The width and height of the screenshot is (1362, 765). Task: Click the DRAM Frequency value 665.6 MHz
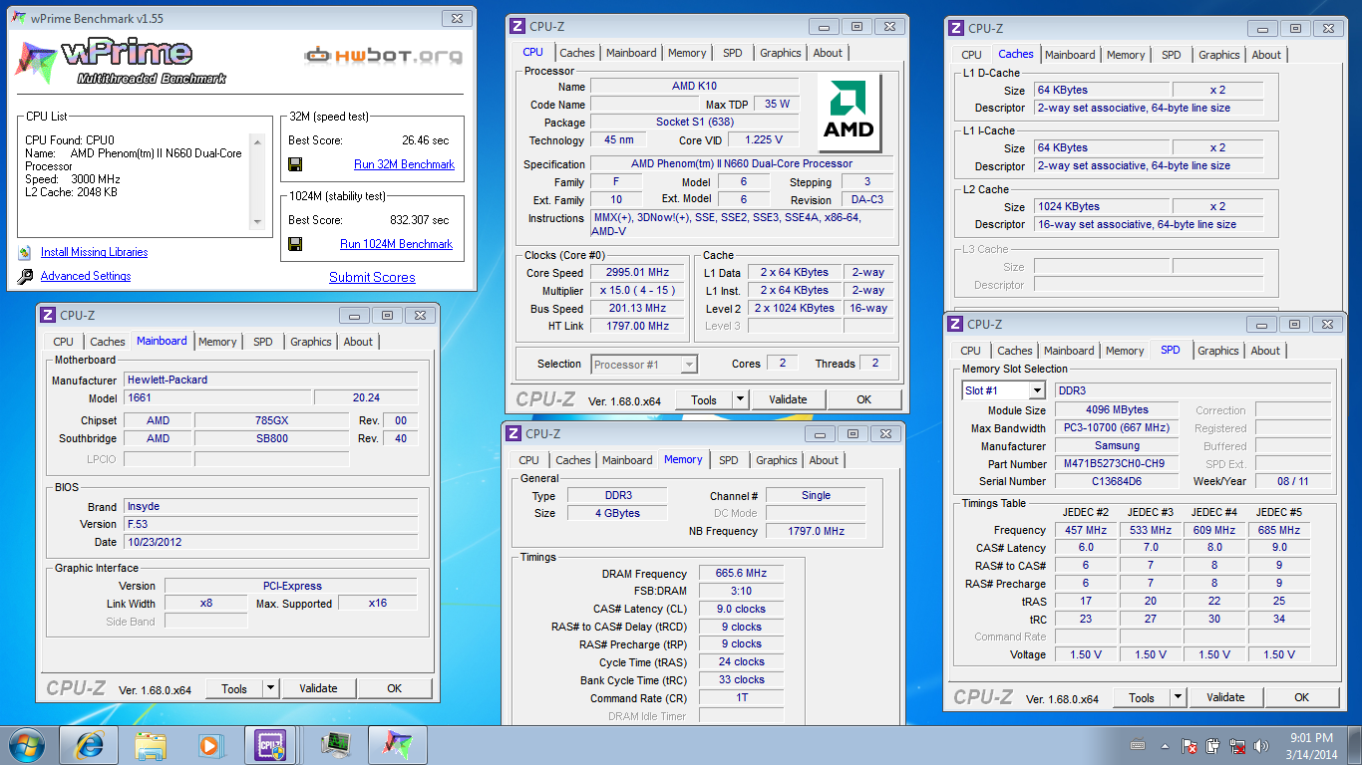click(x=741, y=574)
